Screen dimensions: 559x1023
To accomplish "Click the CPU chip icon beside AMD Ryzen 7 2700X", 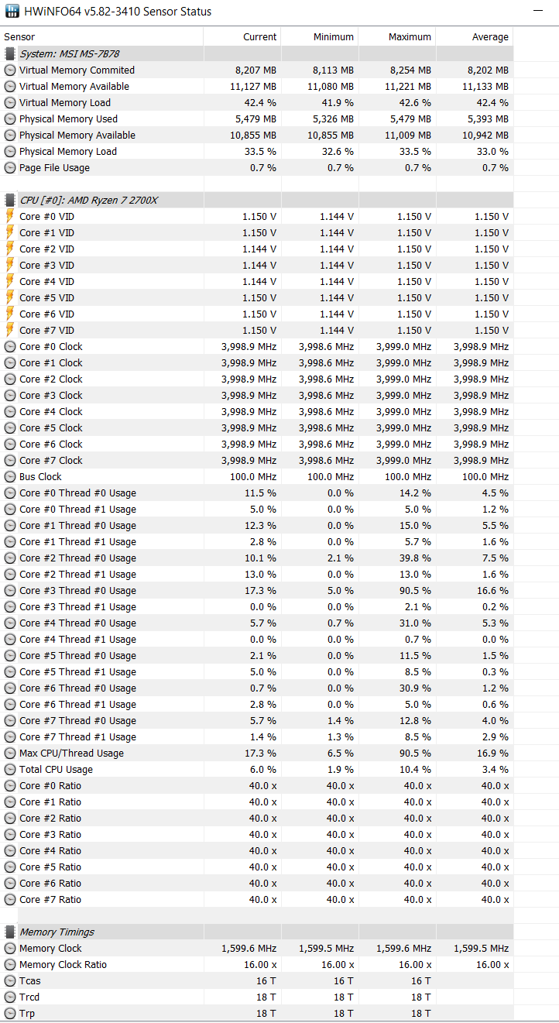I will 10,200.
